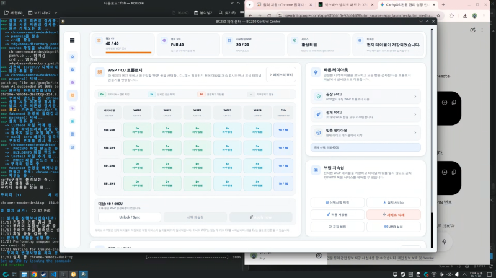Open the VS Code icon on the taskbar
The height and width of the screenshot is (278, 496).
pos(53,274)
